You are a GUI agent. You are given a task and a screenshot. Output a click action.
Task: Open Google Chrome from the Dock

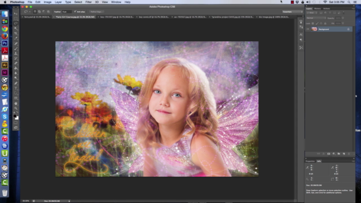(x=5, y=29)
